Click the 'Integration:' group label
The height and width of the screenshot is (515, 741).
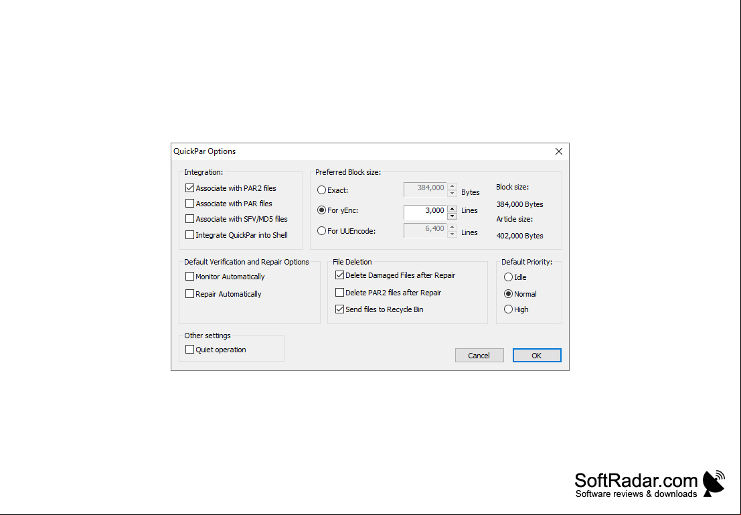[203, 172]
